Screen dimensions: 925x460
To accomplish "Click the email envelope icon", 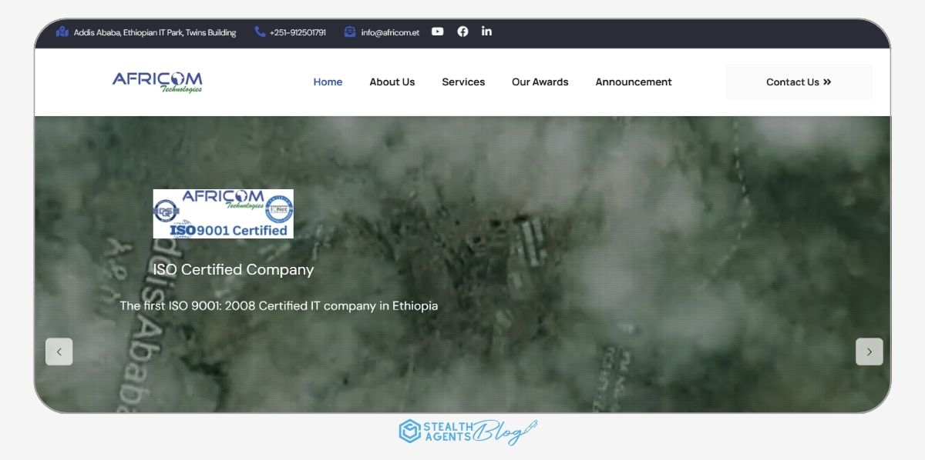I will point(350,32).
